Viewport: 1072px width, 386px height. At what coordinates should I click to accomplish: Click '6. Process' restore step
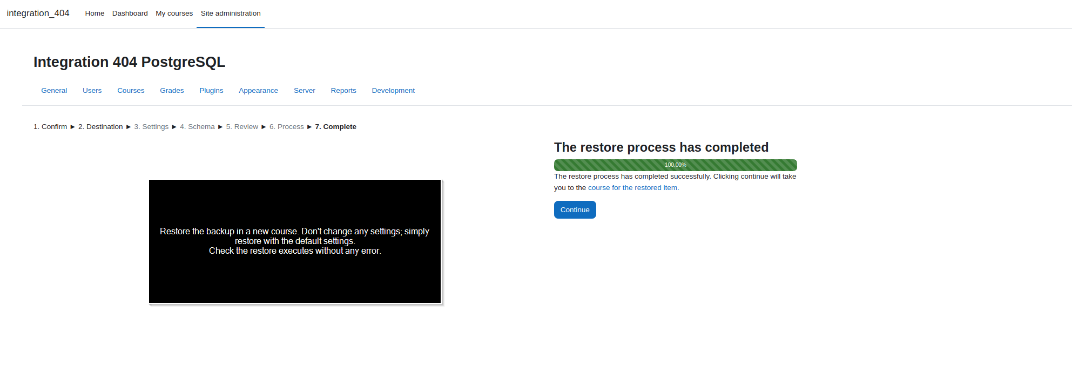click(286, 127)
